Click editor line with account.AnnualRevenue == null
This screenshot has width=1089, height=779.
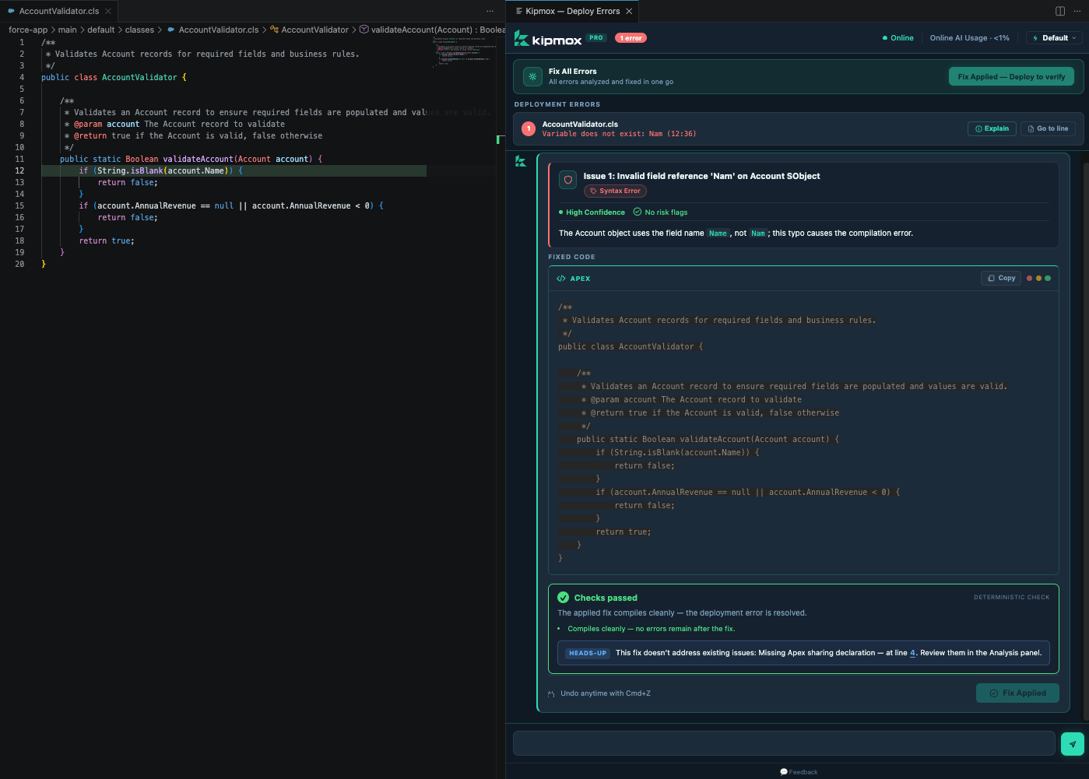(230, 205)
